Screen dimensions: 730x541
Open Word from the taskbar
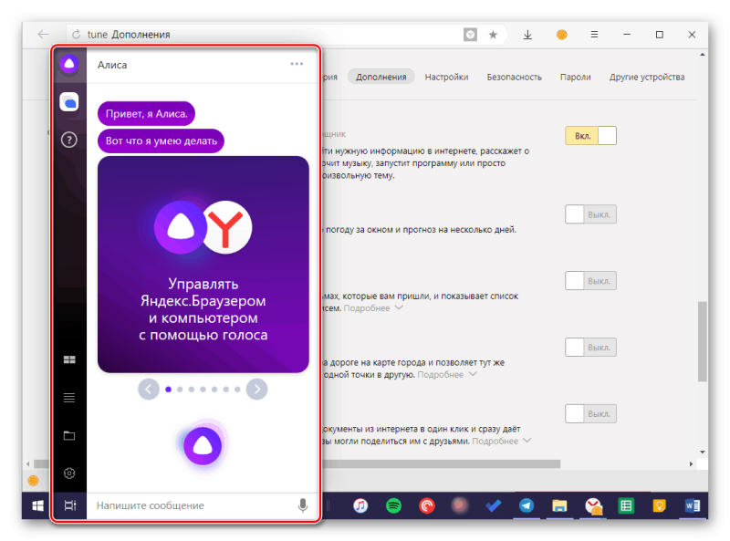pos(693,505)
